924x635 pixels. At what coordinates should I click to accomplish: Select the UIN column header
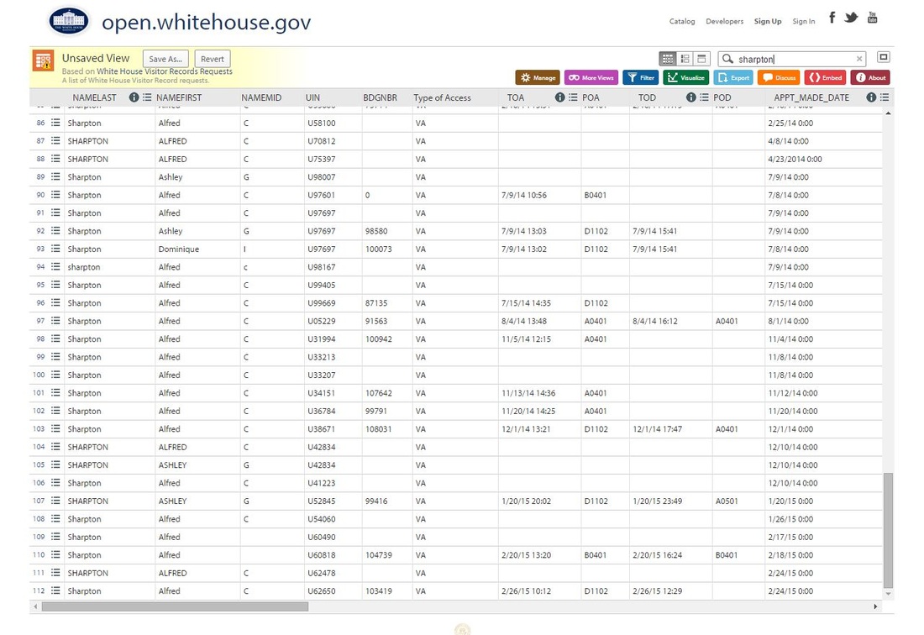point(313,97)
